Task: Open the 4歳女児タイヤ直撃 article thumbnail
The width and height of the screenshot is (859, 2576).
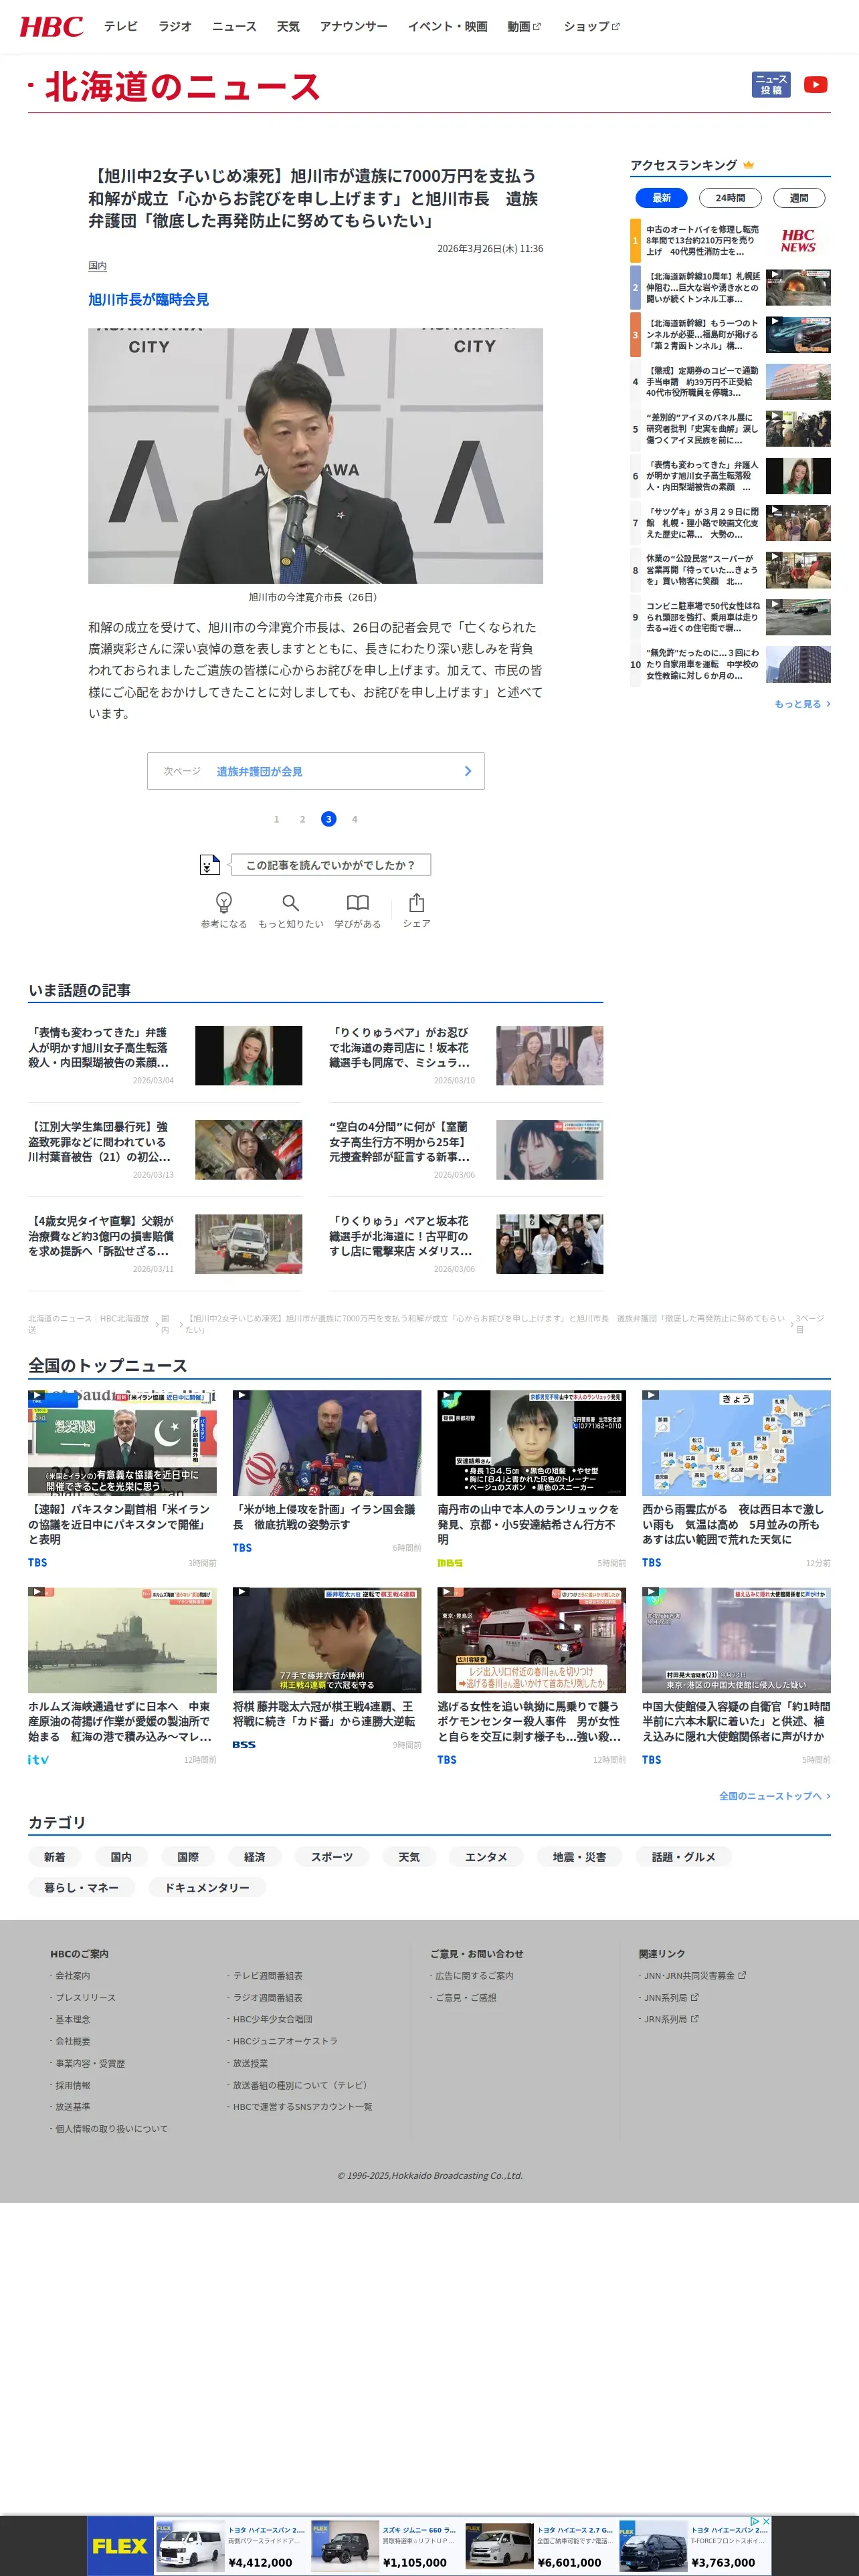Action: click(248, 1243)
